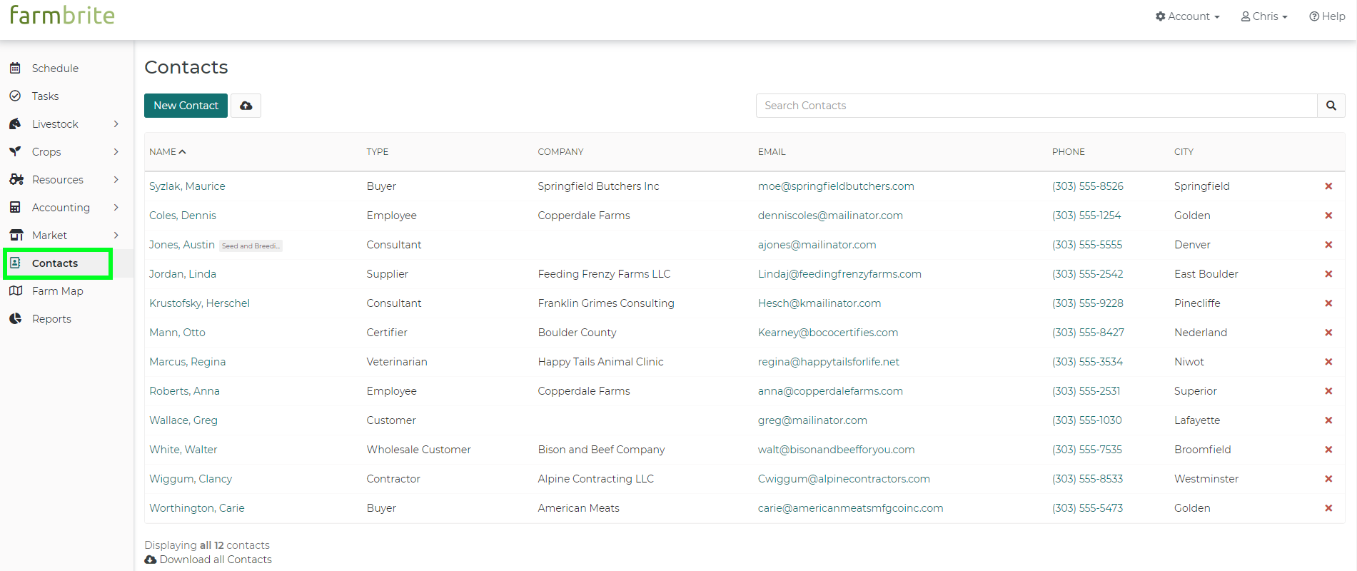Sort contacts by the NAME column
The width and height of the screenshot is (1357, 571).
[x=168, y=152]
